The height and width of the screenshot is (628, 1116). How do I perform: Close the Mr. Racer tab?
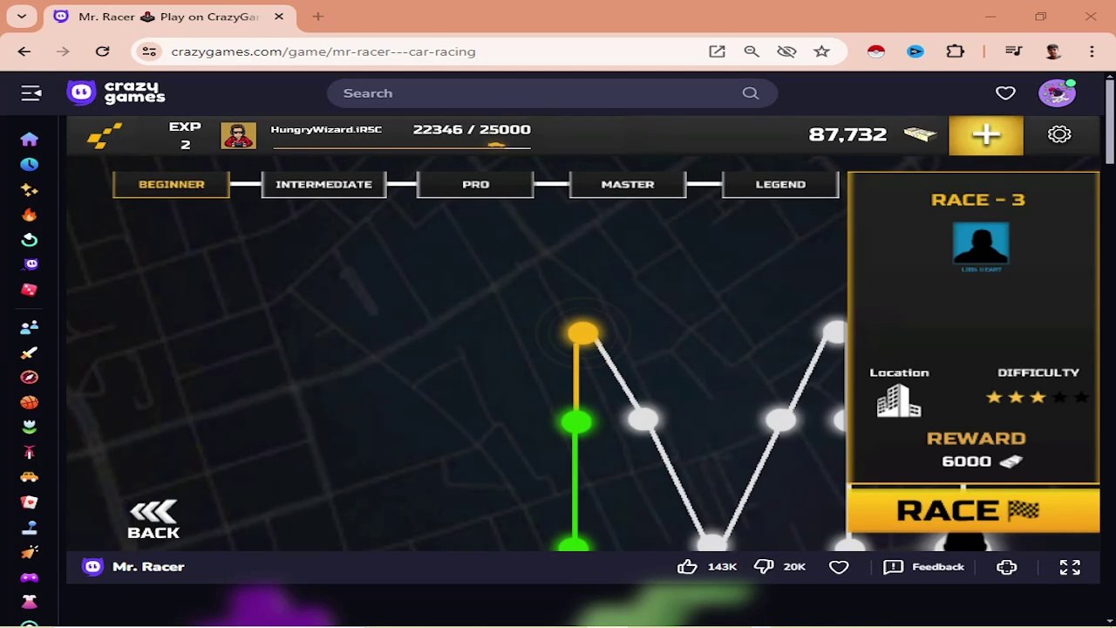pos(279,17)
